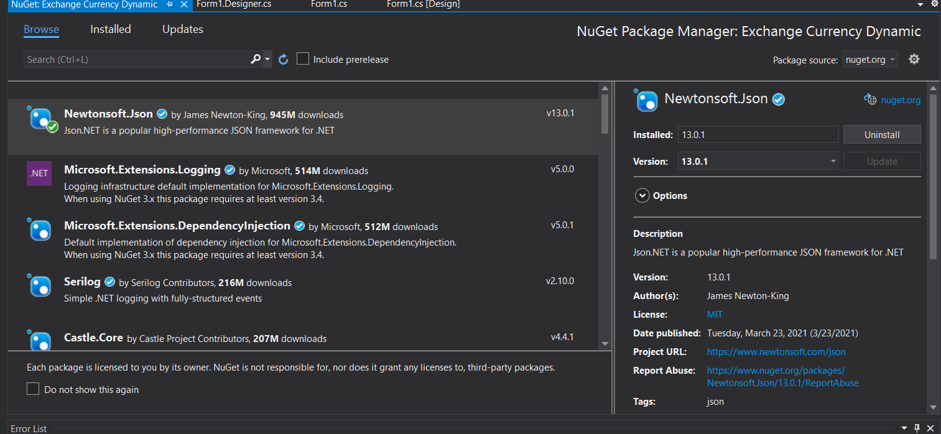
Task: Open the Form1.cs [Design] tab
Action: pos(424,4)
